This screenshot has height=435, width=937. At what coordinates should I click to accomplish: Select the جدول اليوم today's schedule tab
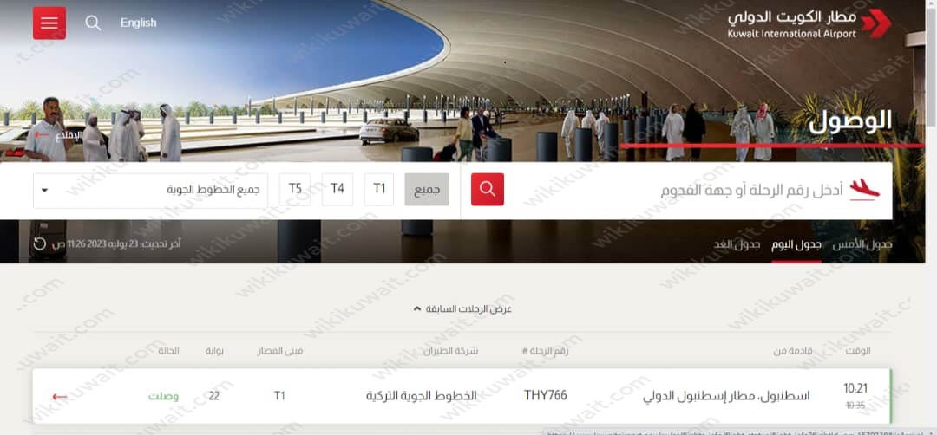tap(796, 244)
